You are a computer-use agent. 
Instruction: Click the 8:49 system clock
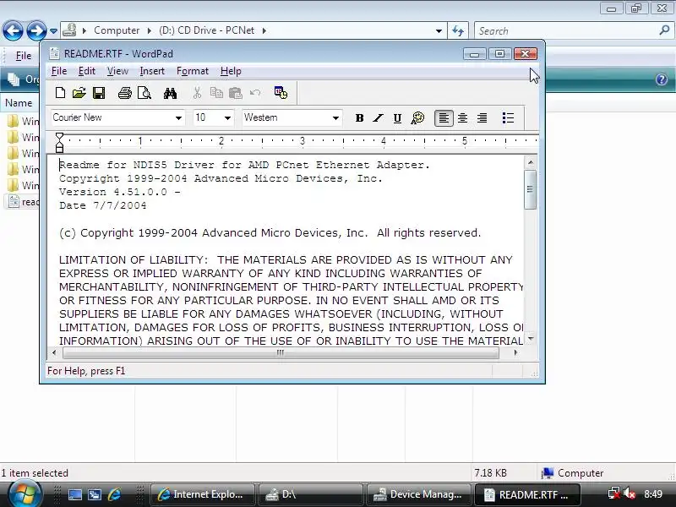pos(653,494)
